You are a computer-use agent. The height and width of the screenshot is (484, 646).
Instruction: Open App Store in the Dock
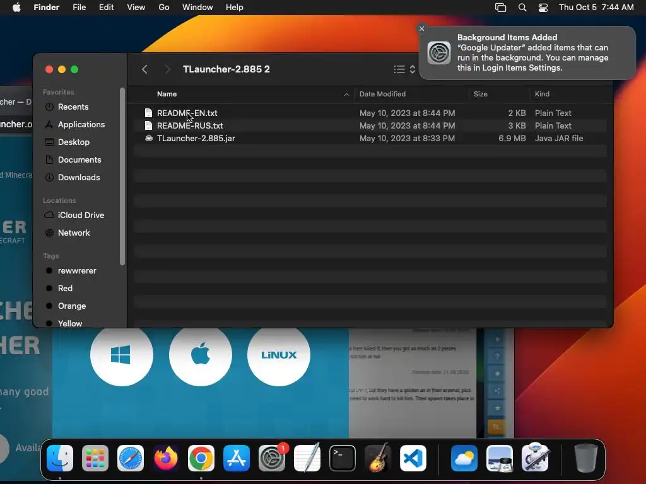click(x=237, y=458)
